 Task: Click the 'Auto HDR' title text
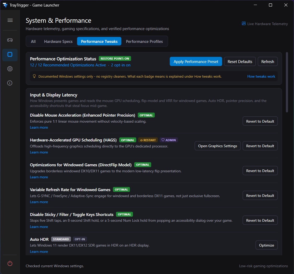(39, 239)
